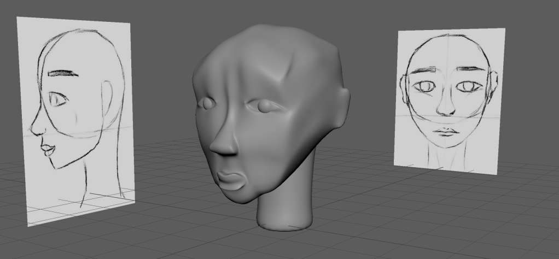Select the 3D head's eyeball nearest front sketch
The height and width of the screenshot is (259, 559).
264,104
